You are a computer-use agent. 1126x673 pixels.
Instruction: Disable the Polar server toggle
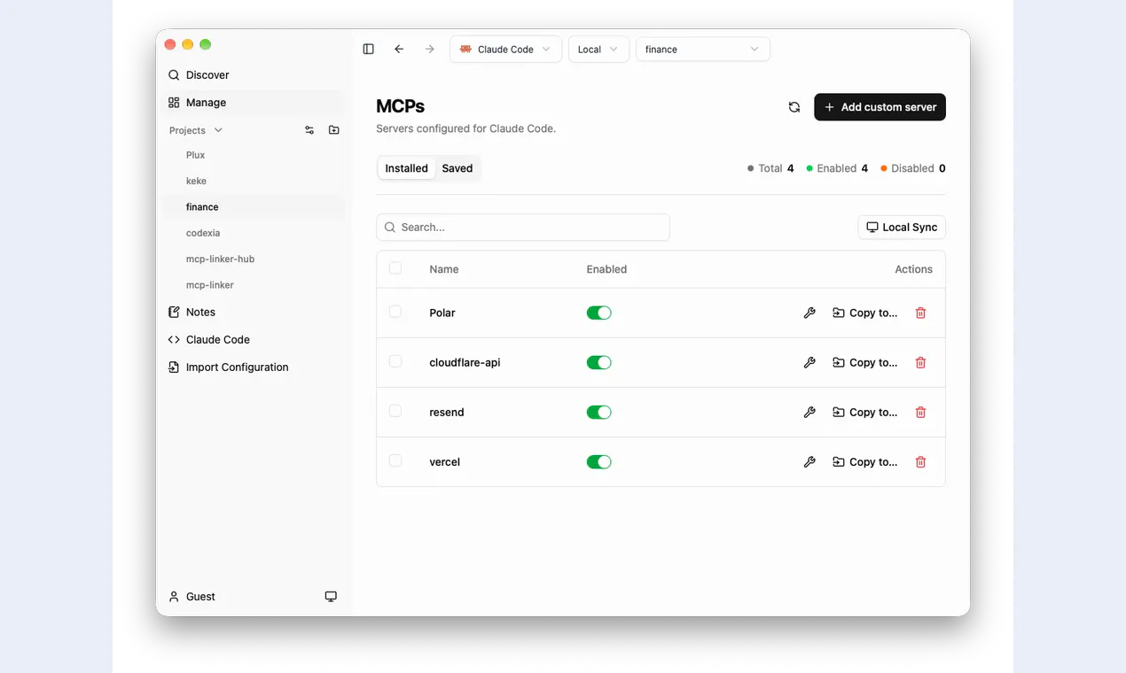(x=599, y=313)
